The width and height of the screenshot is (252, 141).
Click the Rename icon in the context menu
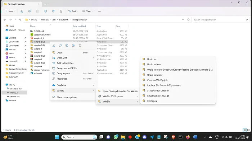point(67,46)
